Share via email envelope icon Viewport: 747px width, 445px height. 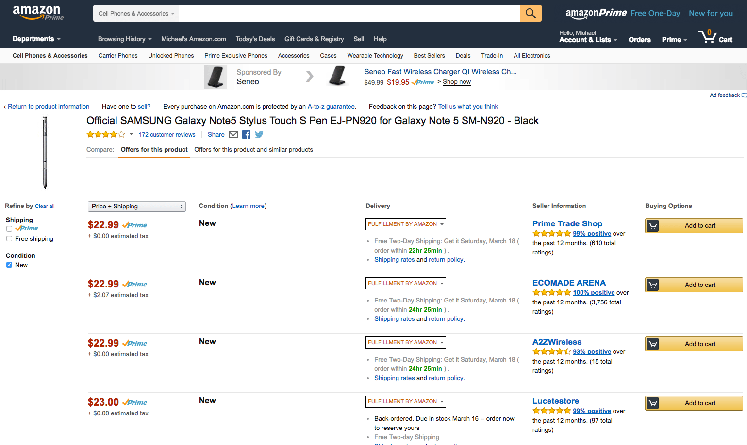pos(233,135)
